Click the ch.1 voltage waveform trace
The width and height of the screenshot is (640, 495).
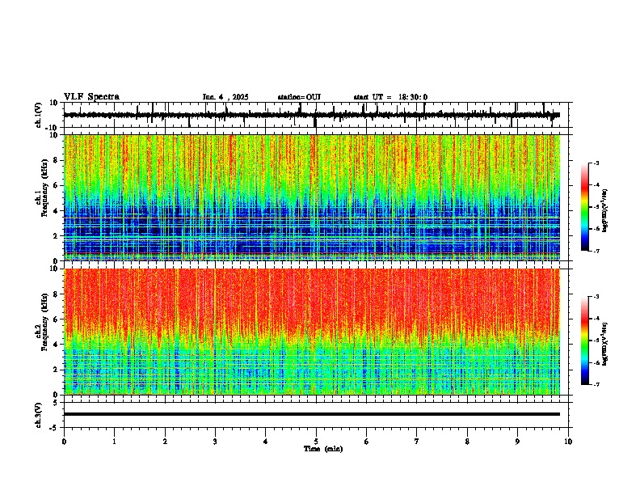tap(312, 115)
